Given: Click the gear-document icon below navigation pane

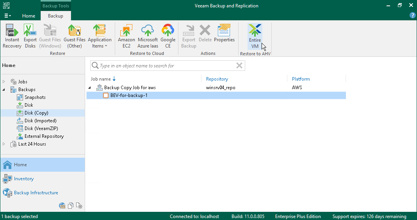Looking at the screenshot, I should point(79,206).
